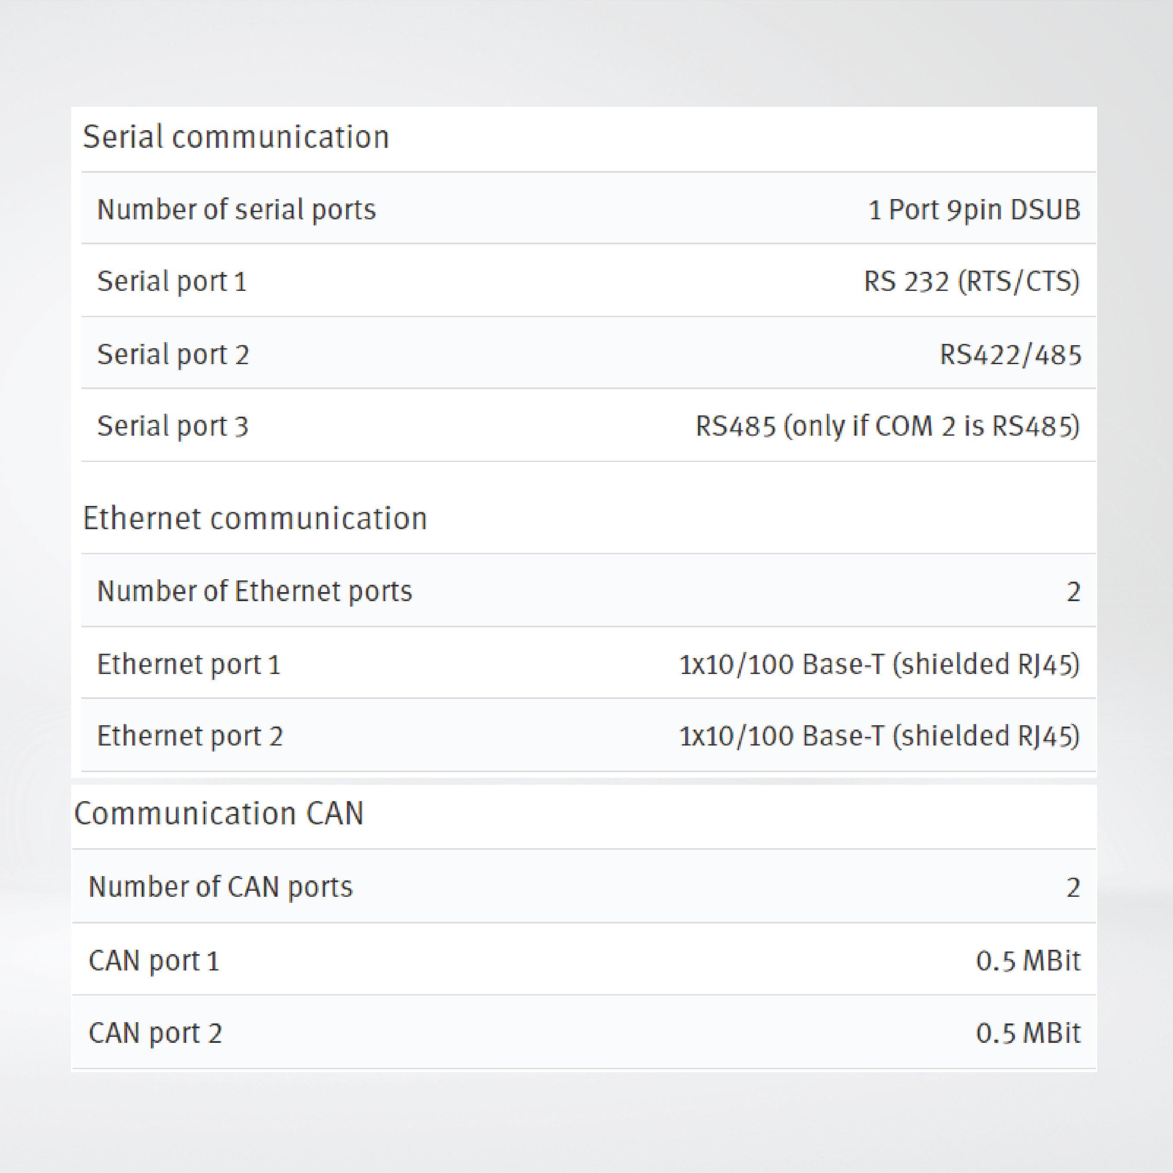
Task: Select the 0.5 MBit value for CAN port 1
Action: pos(1028,961)
